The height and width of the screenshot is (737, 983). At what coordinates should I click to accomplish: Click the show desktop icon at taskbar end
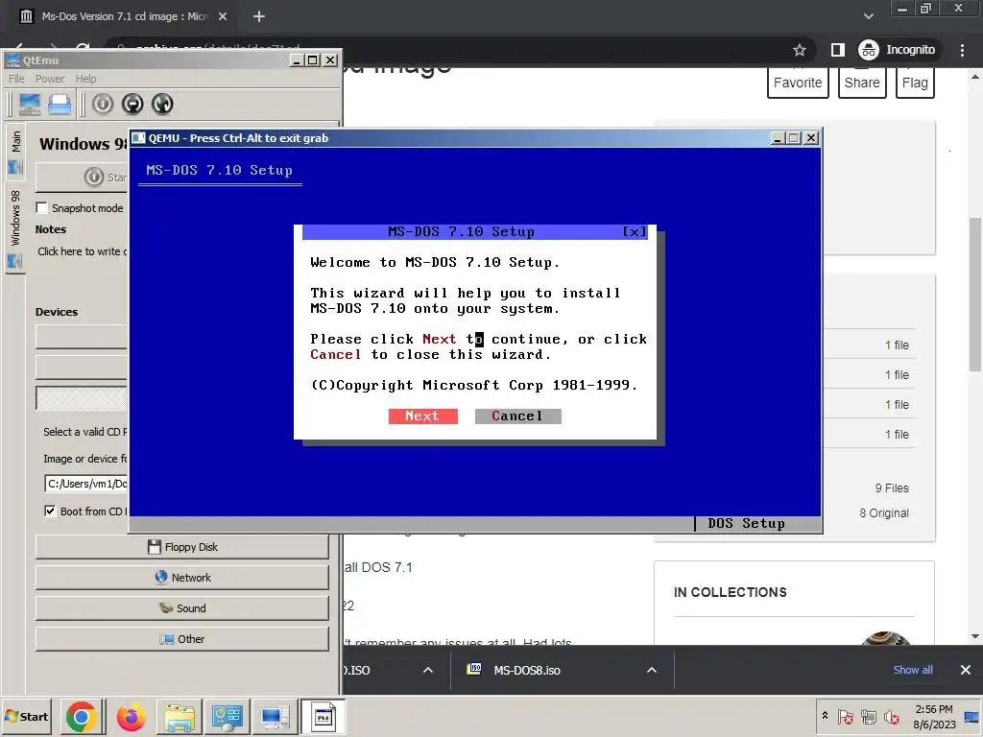coord(972,717)
